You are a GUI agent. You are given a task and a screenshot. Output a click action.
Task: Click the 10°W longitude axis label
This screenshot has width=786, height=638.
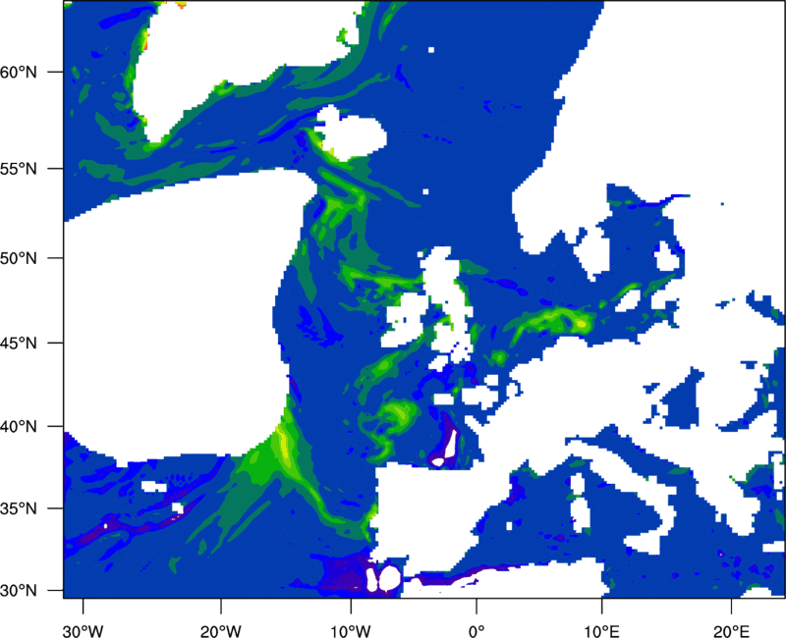(351, 631)
